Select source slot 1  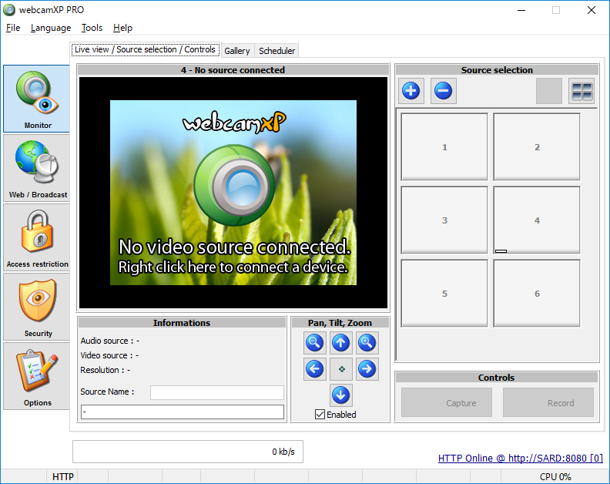(x=444, y=146)
